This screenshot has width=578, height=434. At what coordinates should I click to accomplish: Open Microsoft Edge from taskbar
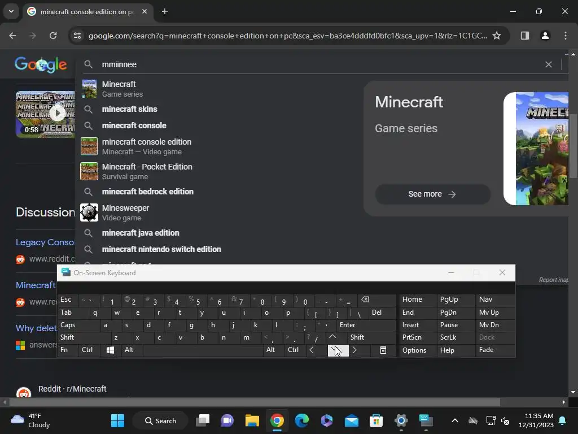point(302,420)
